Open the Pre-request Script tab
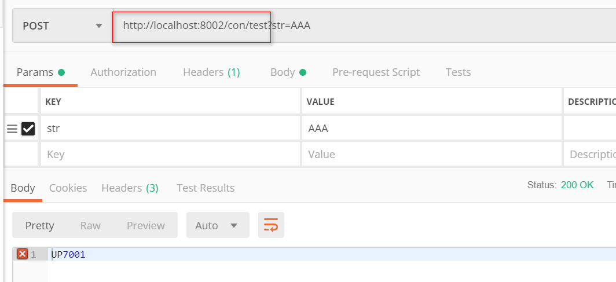This screenshot has width=616, height=282. (x=376, y=72)
